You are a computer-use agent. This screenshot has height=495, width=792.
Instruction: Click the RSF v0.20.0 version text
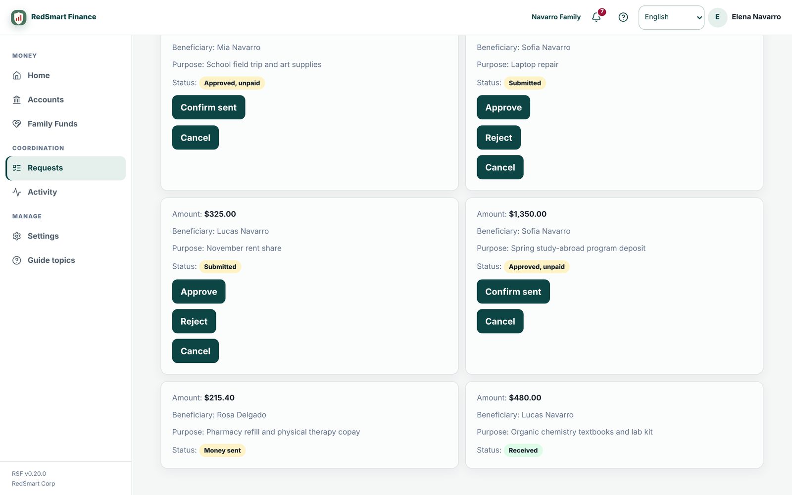(x=29, y=474)
